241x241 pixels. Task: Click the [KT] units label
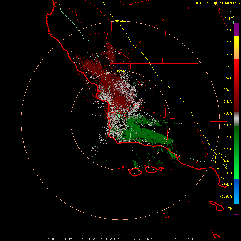click(229, 18)
